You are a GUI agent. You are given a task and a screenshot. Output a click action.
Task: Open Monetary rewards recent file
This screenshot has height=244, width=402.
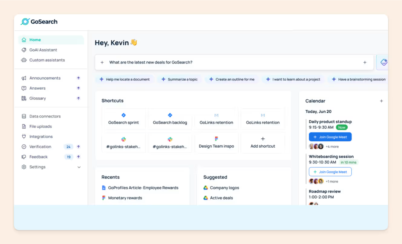122,198
